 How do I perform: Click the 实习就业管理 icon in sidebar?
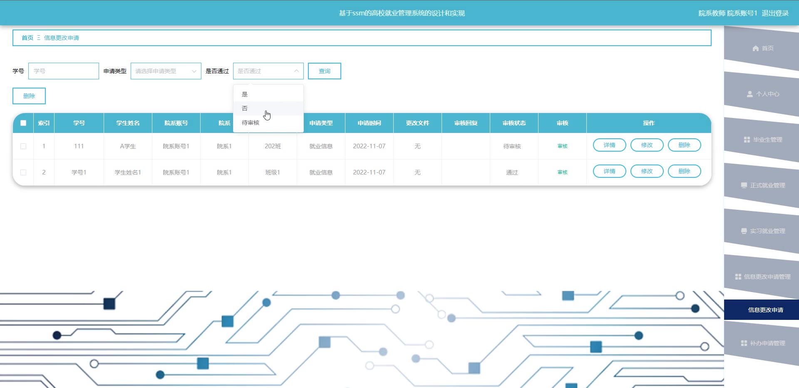pyautogui.click(x=744, y=231)
